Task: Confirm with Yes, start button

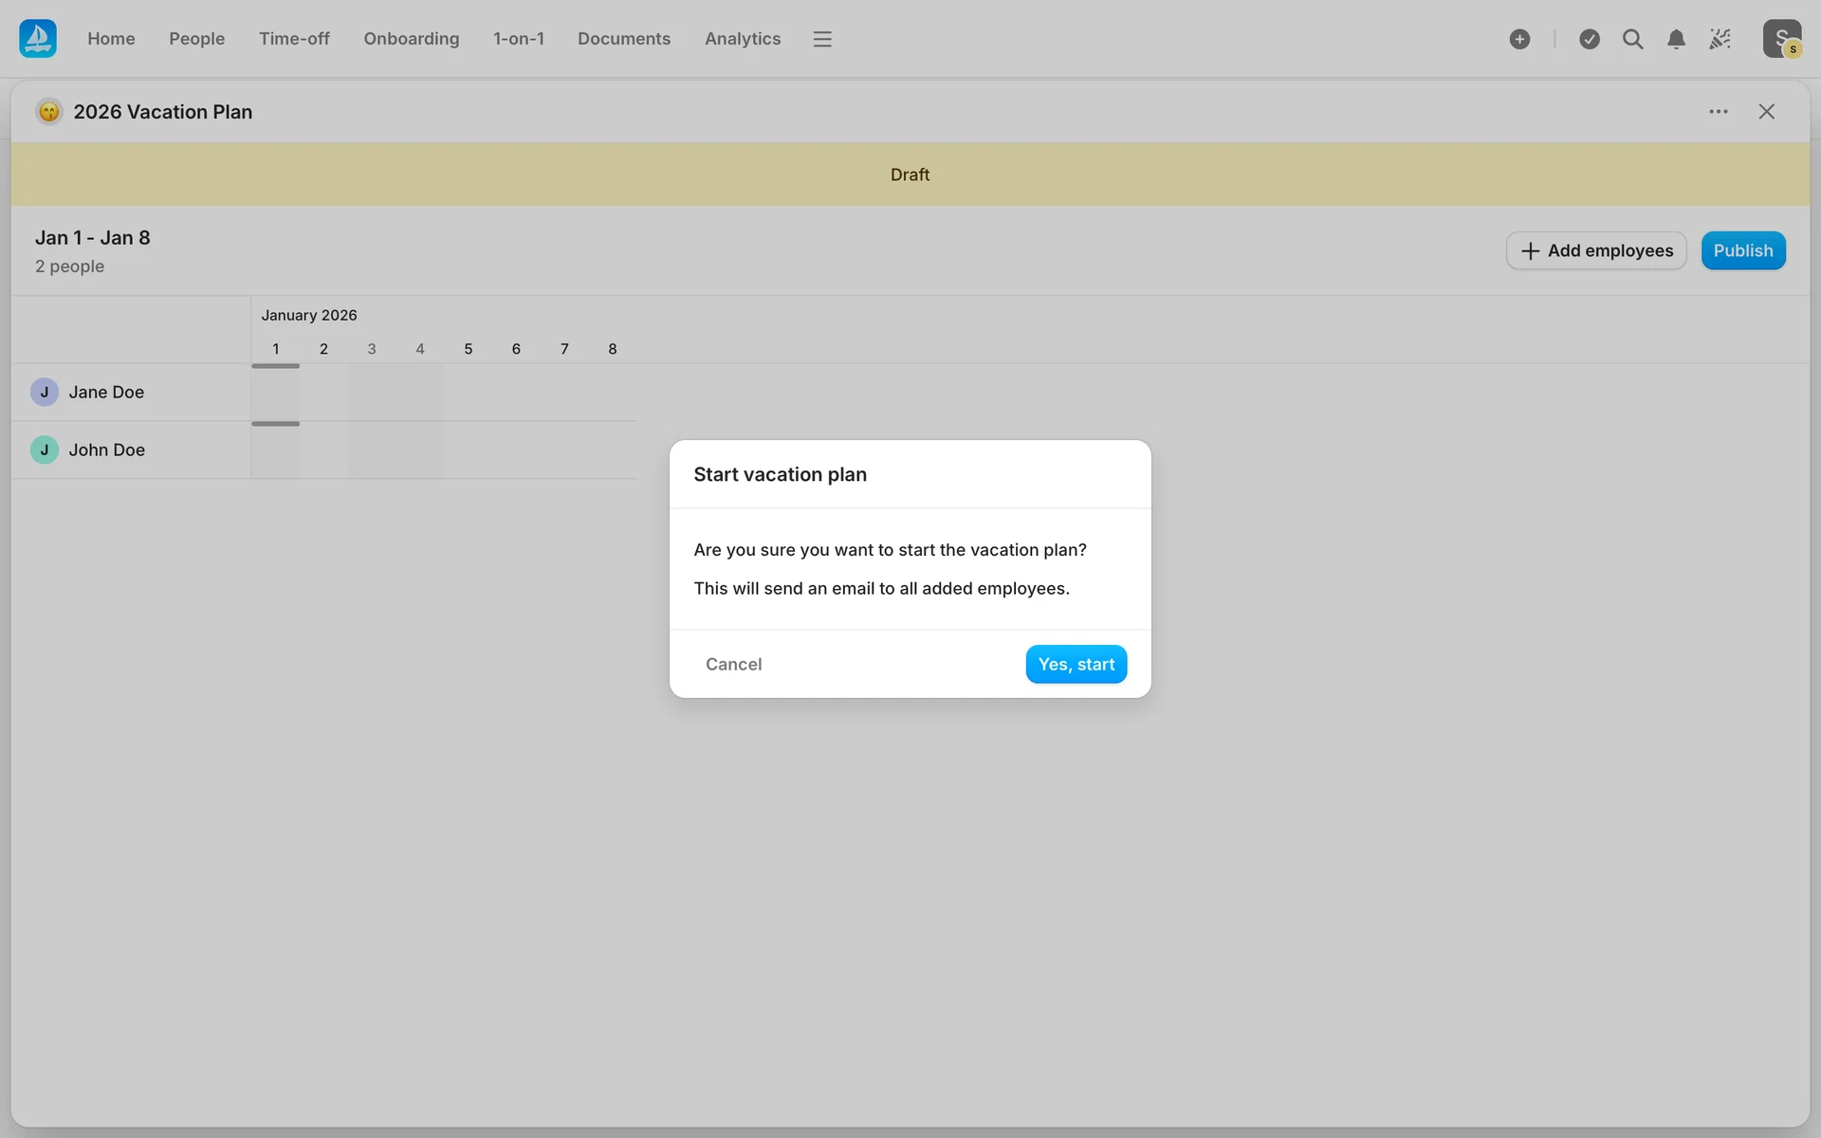Action: (1076, 664)
